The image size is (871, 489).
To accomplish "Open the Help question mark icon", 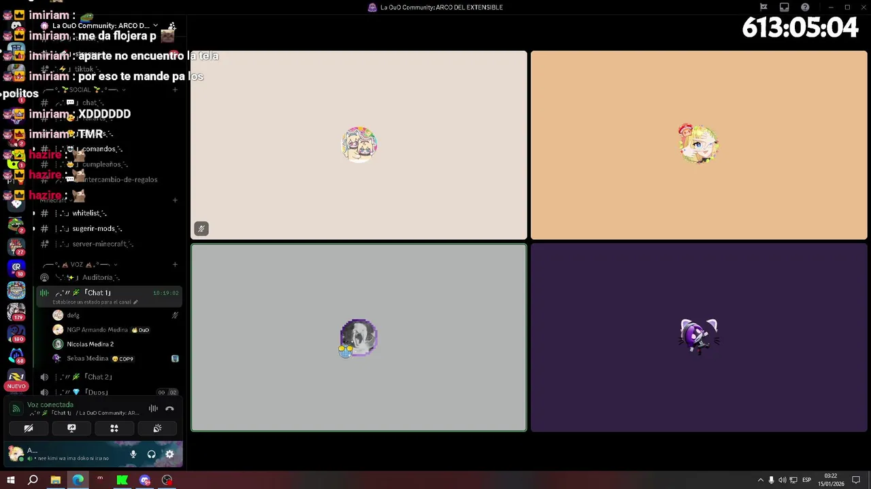I will [x=805, y=7].
